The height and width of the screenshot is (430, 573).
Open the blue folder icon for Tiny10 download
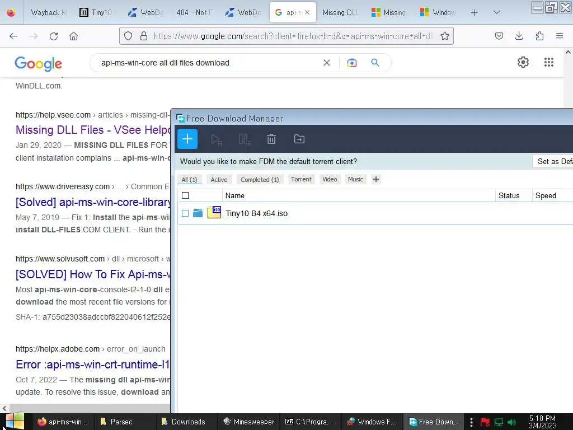(198, 213)
